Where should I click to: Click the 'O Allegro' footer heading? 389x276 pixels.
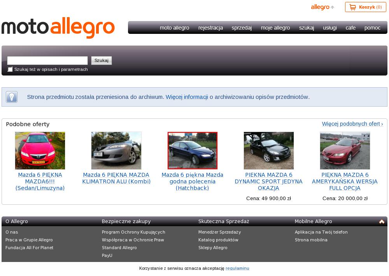click(17, 222)
